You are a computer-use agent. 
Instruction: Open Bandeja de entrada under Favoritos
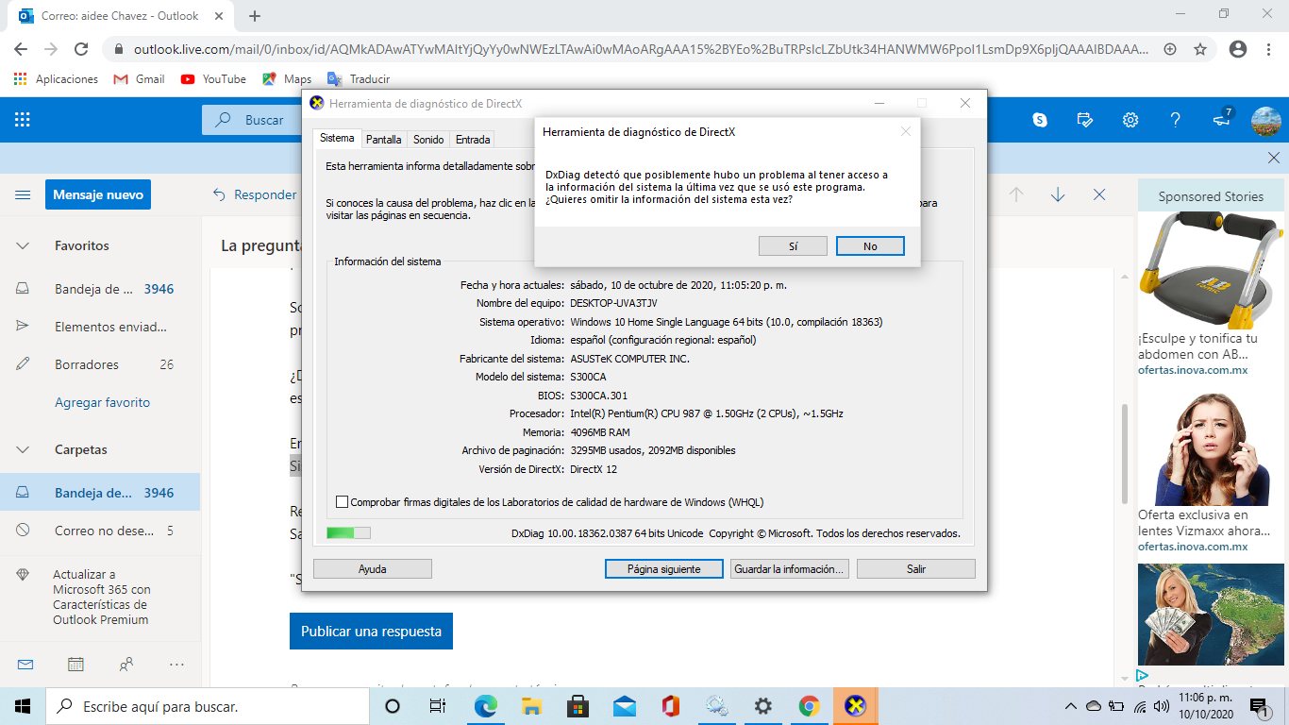(100, 289)
